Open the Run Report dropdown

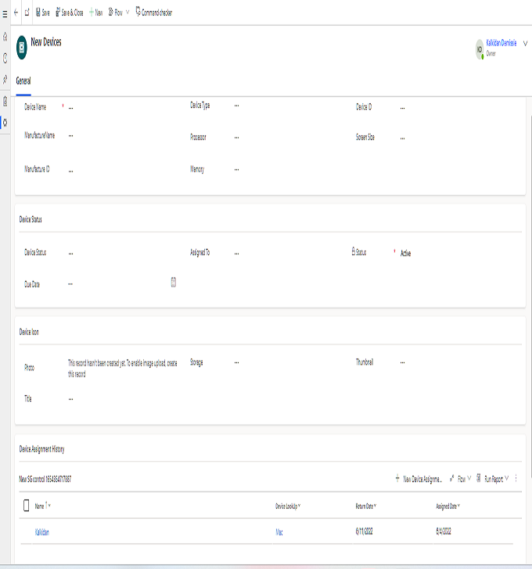coord(492,479)
